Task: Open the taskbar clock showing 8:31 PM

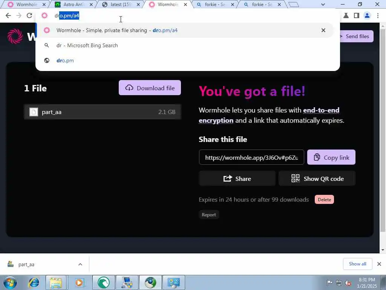Action: [x=367, y=283]
